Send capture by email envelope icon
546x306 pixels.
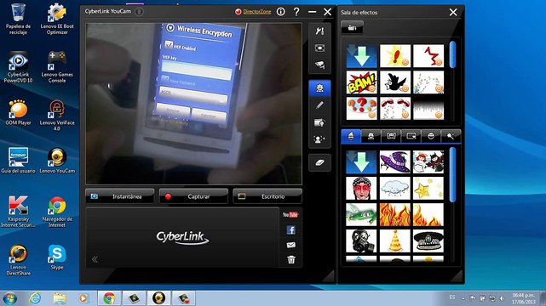(x=291, y=245)
